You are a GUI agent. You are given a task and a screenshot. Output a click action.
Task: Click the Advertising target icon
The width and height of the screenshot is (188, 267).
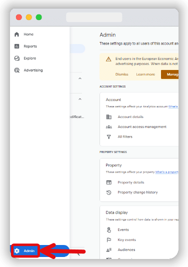17,70
